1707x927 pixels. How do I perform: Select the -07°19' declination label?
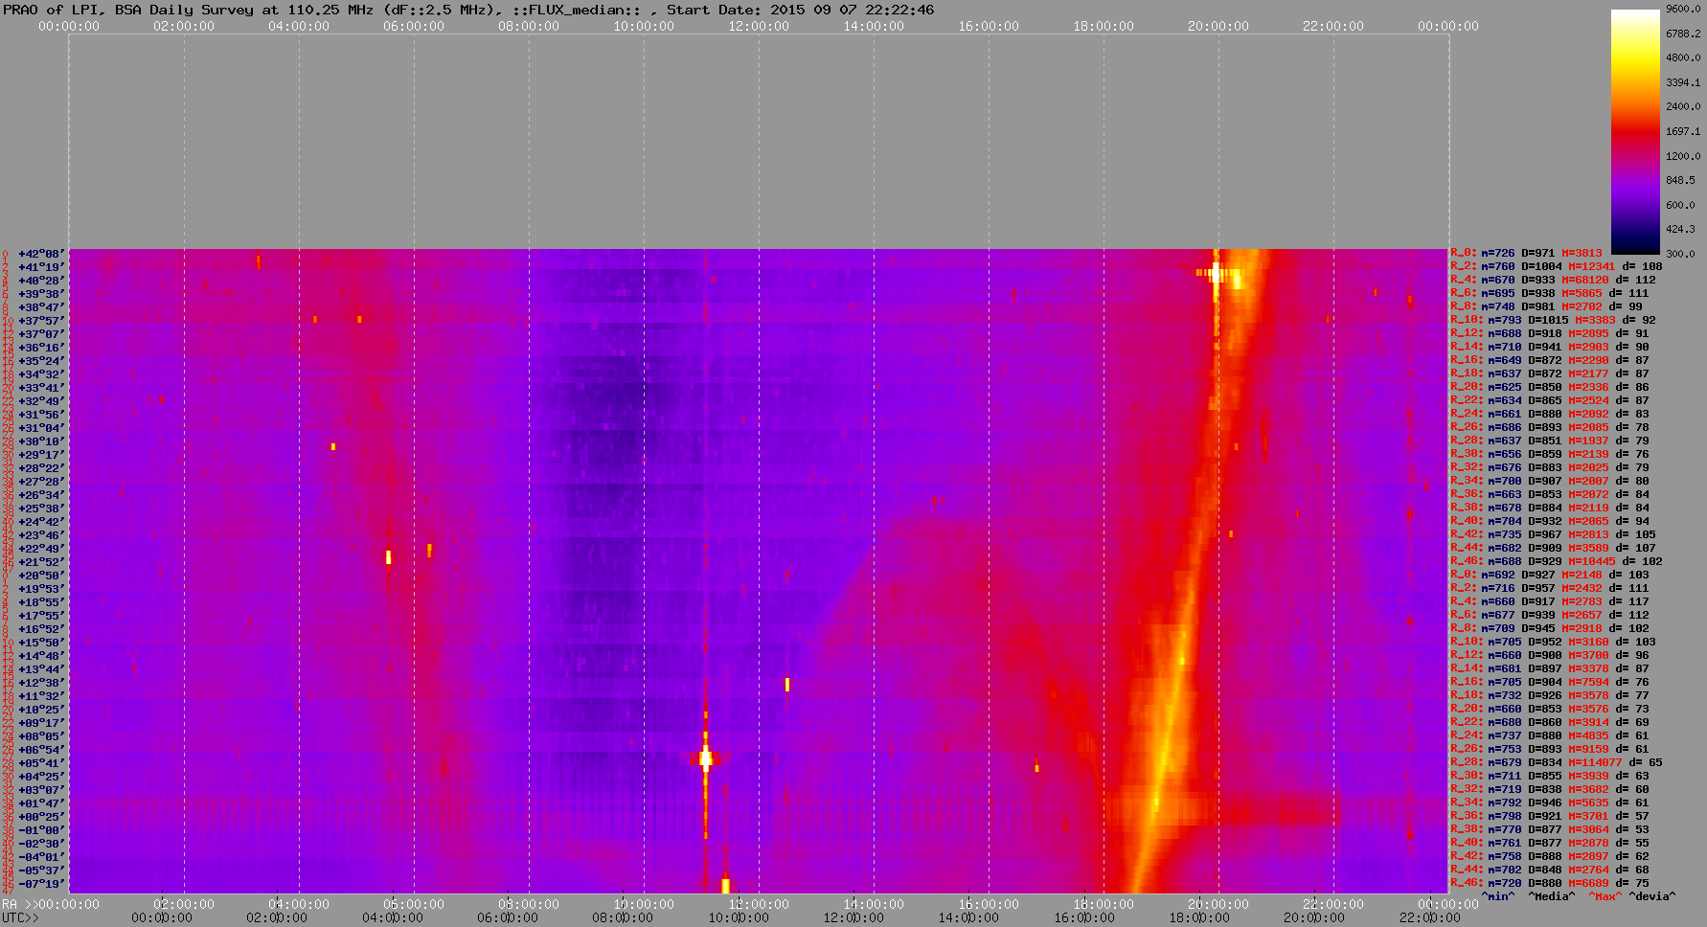pyautogui.click(x=41, y=884)
